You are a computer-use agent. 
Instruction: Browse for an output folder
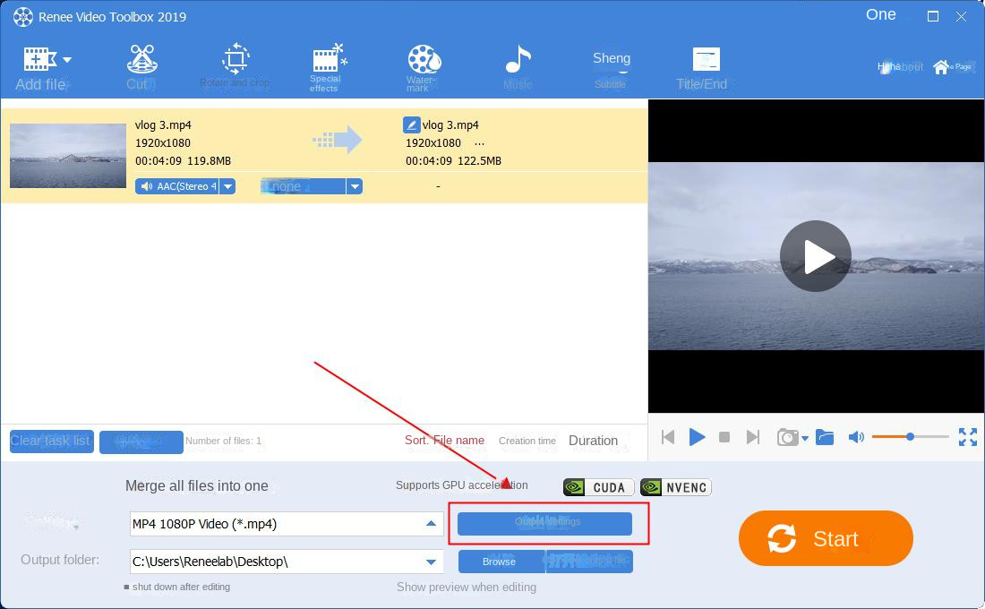point(501,562)
